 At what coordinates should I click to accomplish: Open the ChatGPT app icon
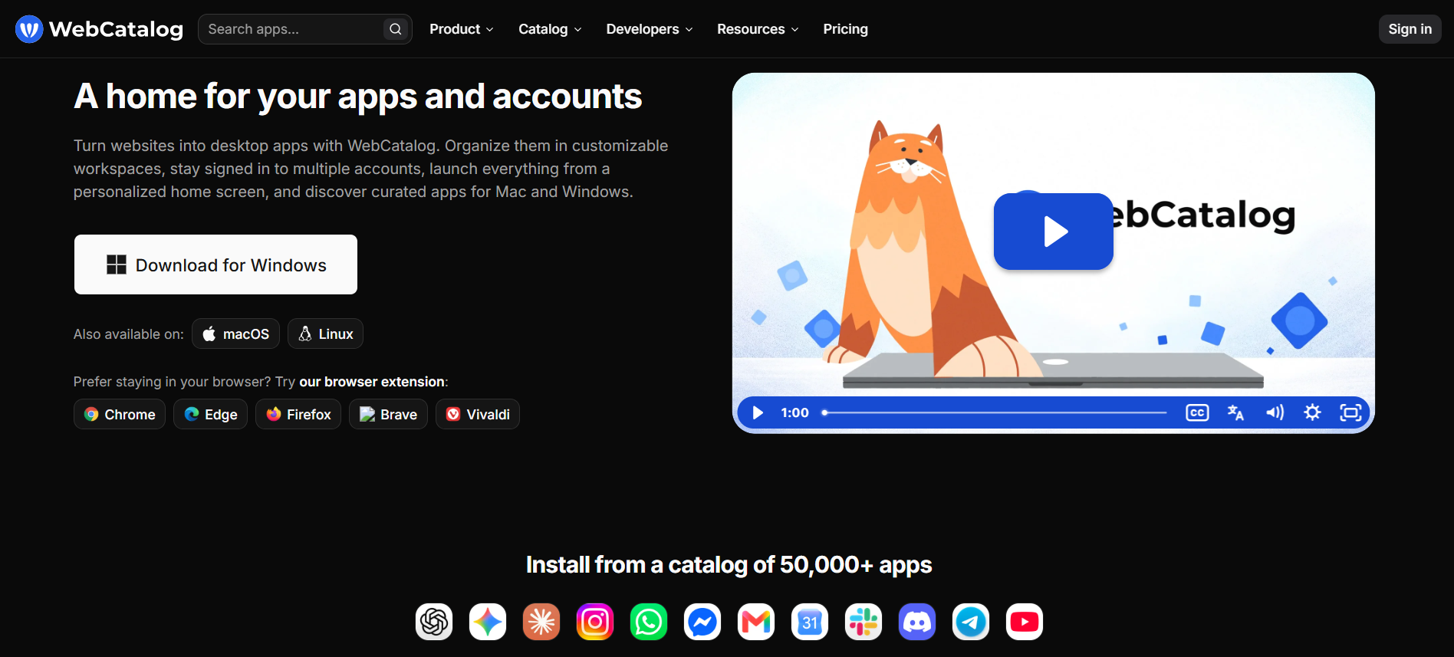click(434, 622)
